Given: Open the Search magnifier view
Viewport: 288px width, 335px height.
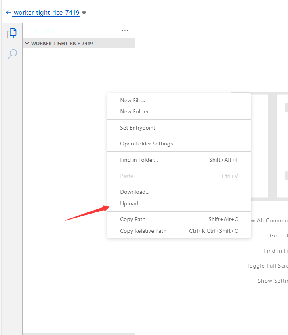Looking at the screenshot, I should (12, 54).
